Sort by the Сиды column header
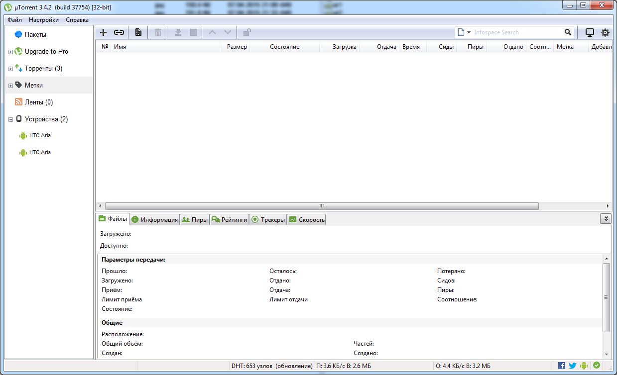The height and width of the screenshot is (375, 617). click(441, 47)
